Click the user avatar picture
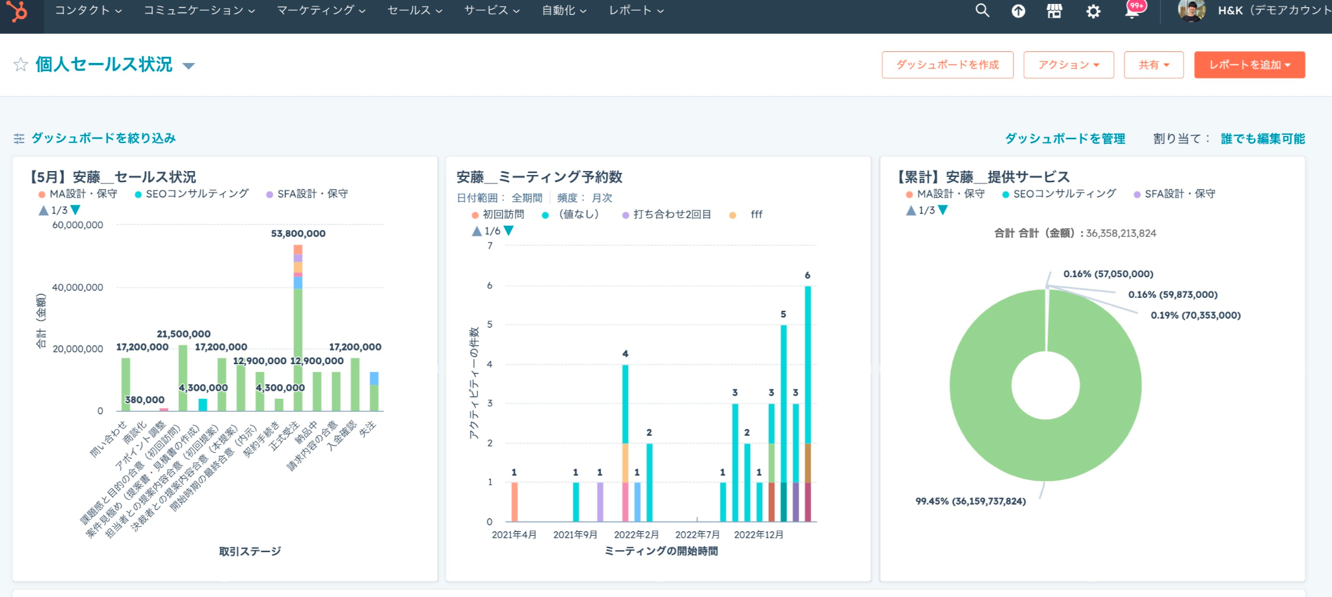This screenshot has height=597, width=1332. pos(1192,10)
